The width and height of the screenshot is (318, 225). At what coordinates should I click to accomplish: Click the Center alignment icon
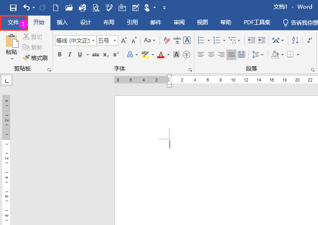[211, 55]
